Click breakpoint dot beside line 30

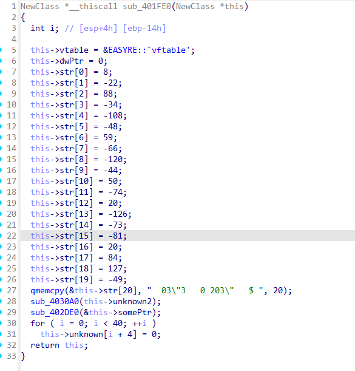(1, 323)
